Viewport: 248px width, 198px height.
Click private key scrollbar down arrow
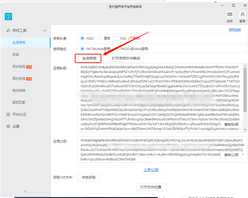point(245,129)
